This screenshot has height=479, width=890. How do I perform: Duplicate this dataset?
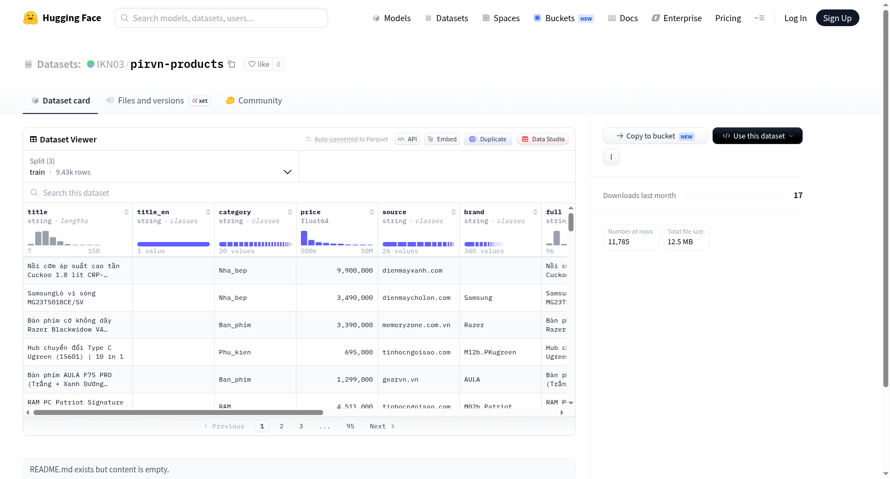pyautogui.click(x=488, y=139)
